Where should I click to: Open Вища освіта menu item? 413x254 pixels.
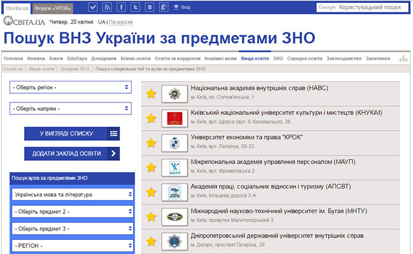coord(255,58)
